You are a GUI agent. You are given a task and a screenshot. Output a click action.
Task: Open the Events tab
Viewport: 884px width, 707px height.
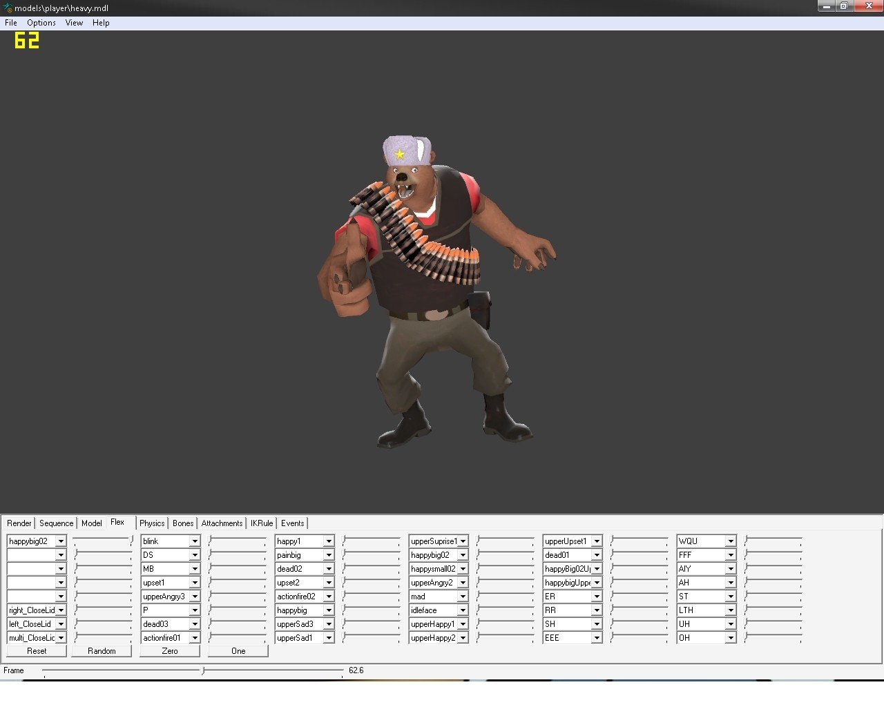click(292, 523)
